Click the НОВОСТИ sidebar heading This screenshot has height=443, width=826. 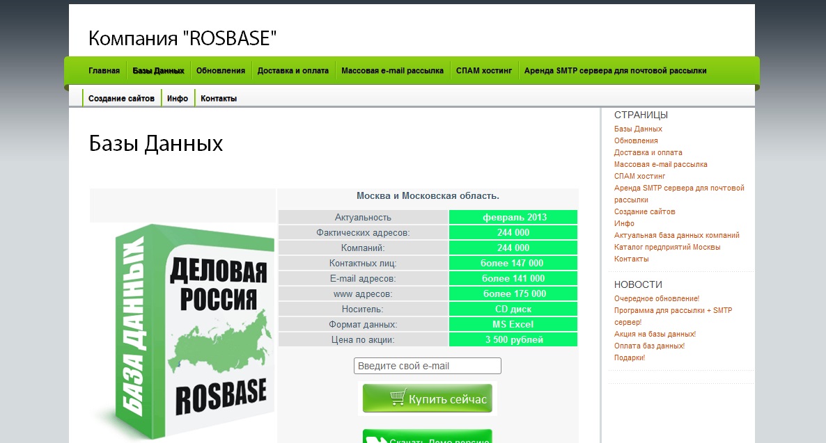click(638, 284)
